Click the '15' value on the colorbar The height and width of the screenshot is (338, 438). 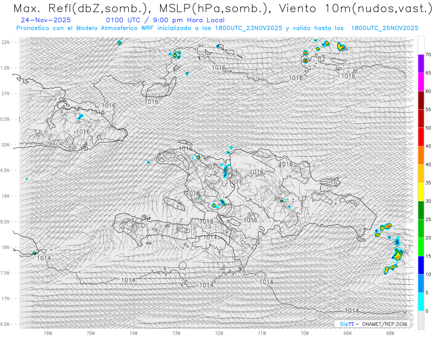[x=428, y=256]
